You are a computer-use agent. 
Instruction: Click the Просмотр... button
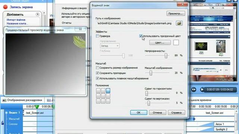click(176, 13)
